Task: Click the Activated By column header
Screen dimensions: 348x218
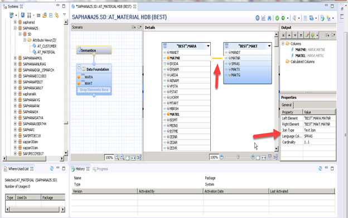Action: (170, 191)
